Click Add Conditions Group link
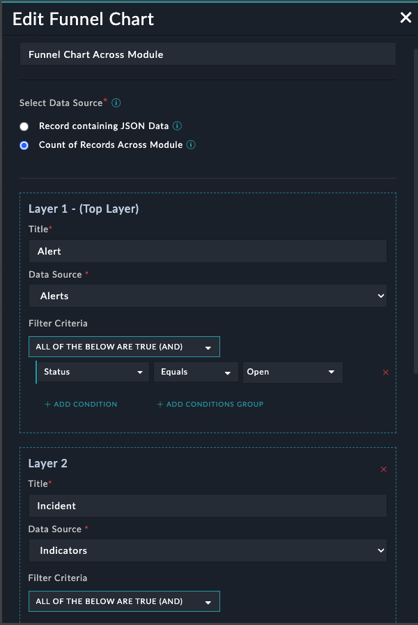 (x=210, y=404)
